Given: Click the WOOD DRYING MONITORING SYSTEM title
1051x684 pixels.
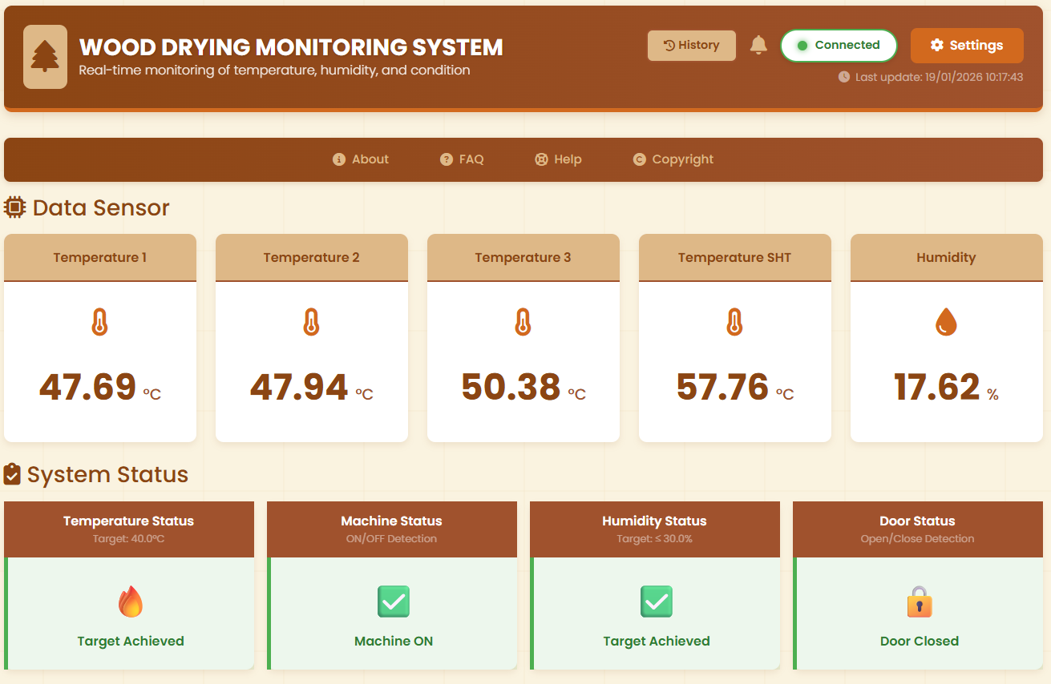Looking at the screenshot, I should coord(291,47).
